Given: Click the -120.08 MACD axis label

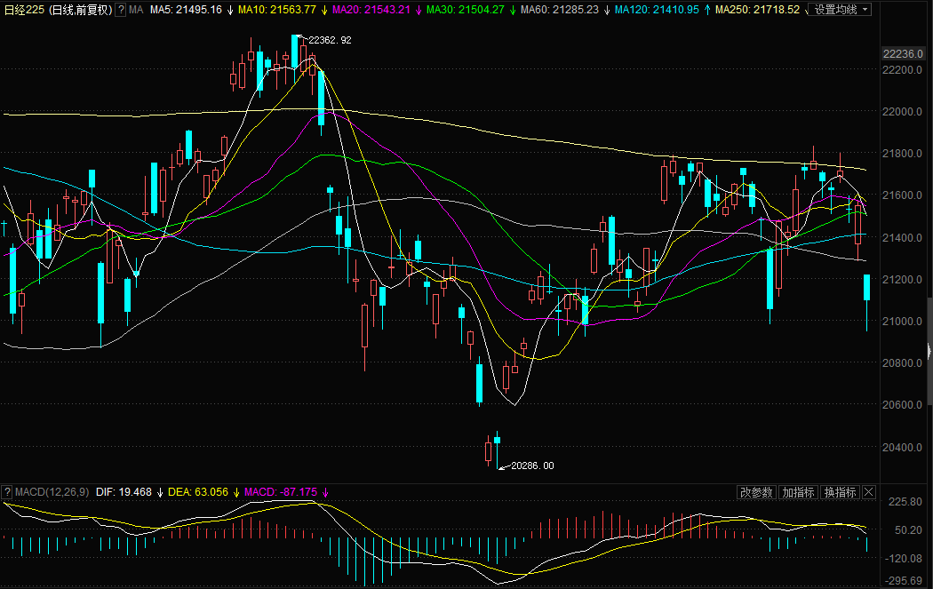Looking at the screenshot, I should pyautogui.click(x=905, y=558).
